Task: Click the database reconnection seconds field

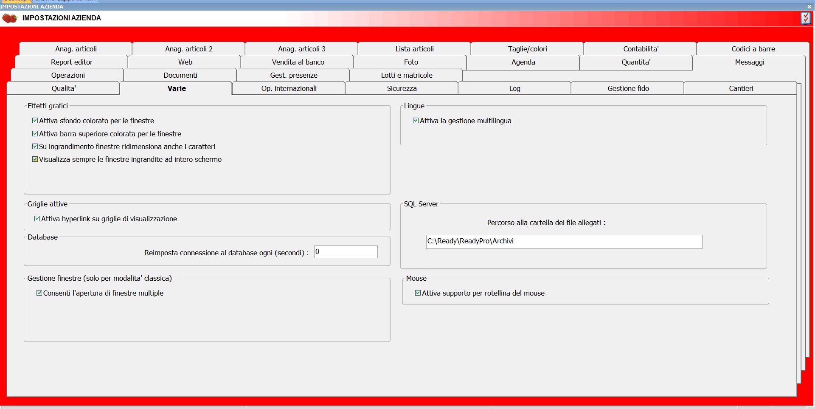Action: click(346, 252)
